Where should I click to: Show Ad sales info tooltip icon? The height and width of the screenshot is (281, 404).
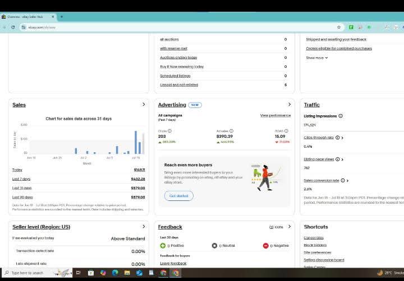click(231, 131)
